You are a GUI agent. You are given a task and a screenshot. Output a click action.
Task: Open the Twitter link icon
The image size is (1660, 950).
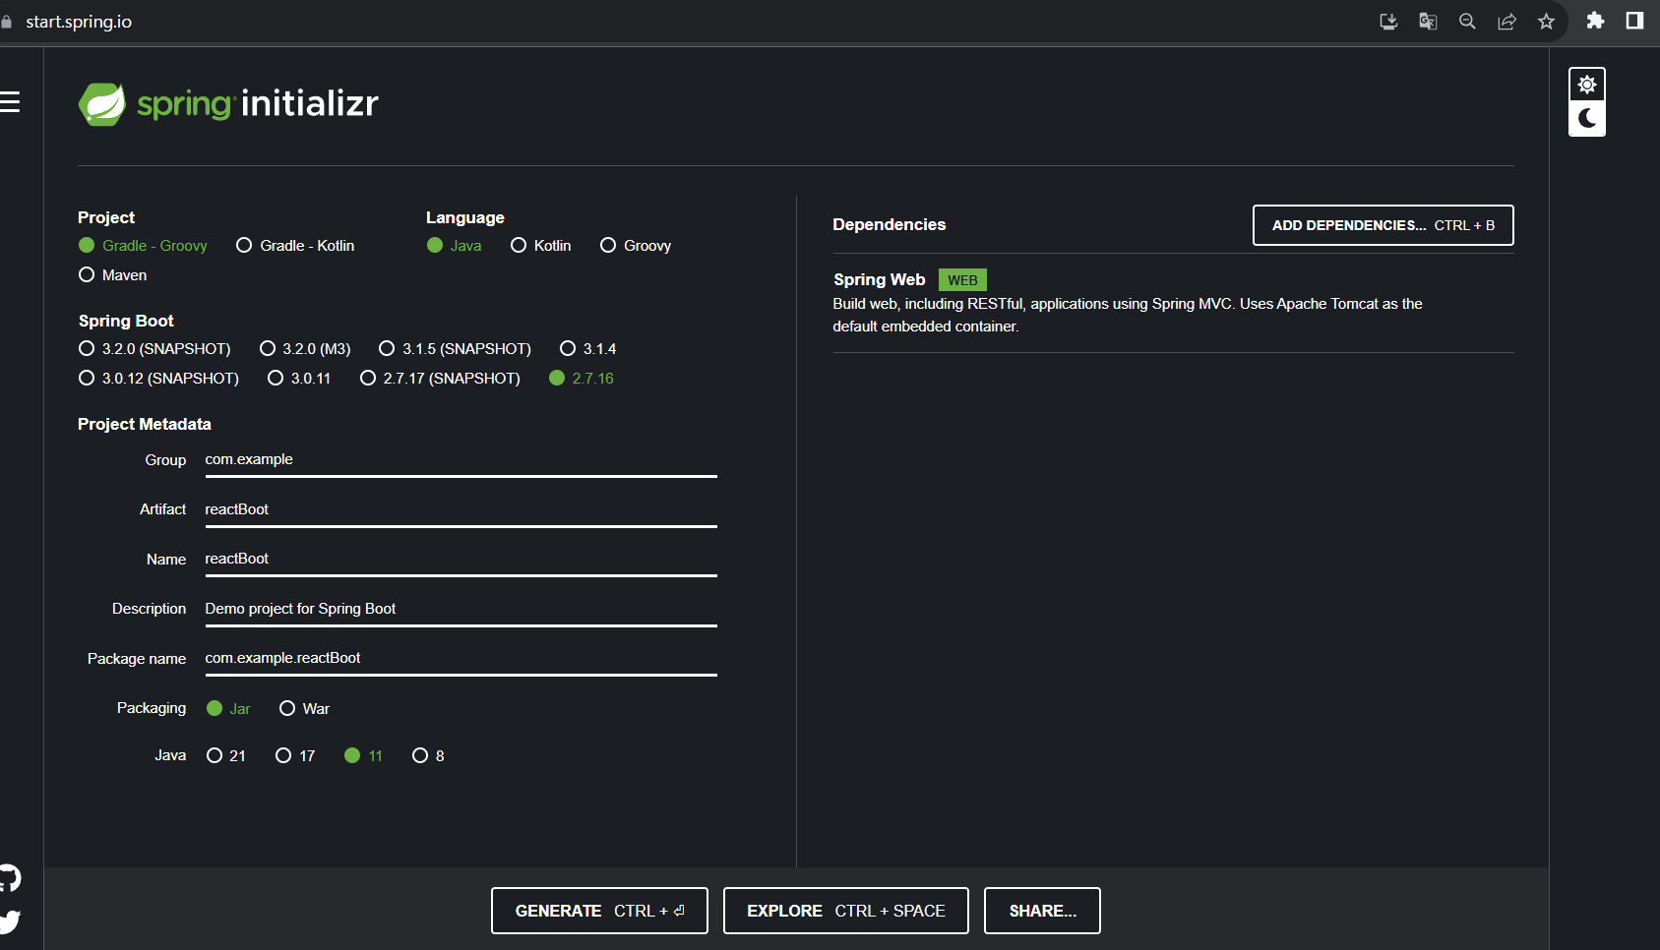[x=10, y=921]
